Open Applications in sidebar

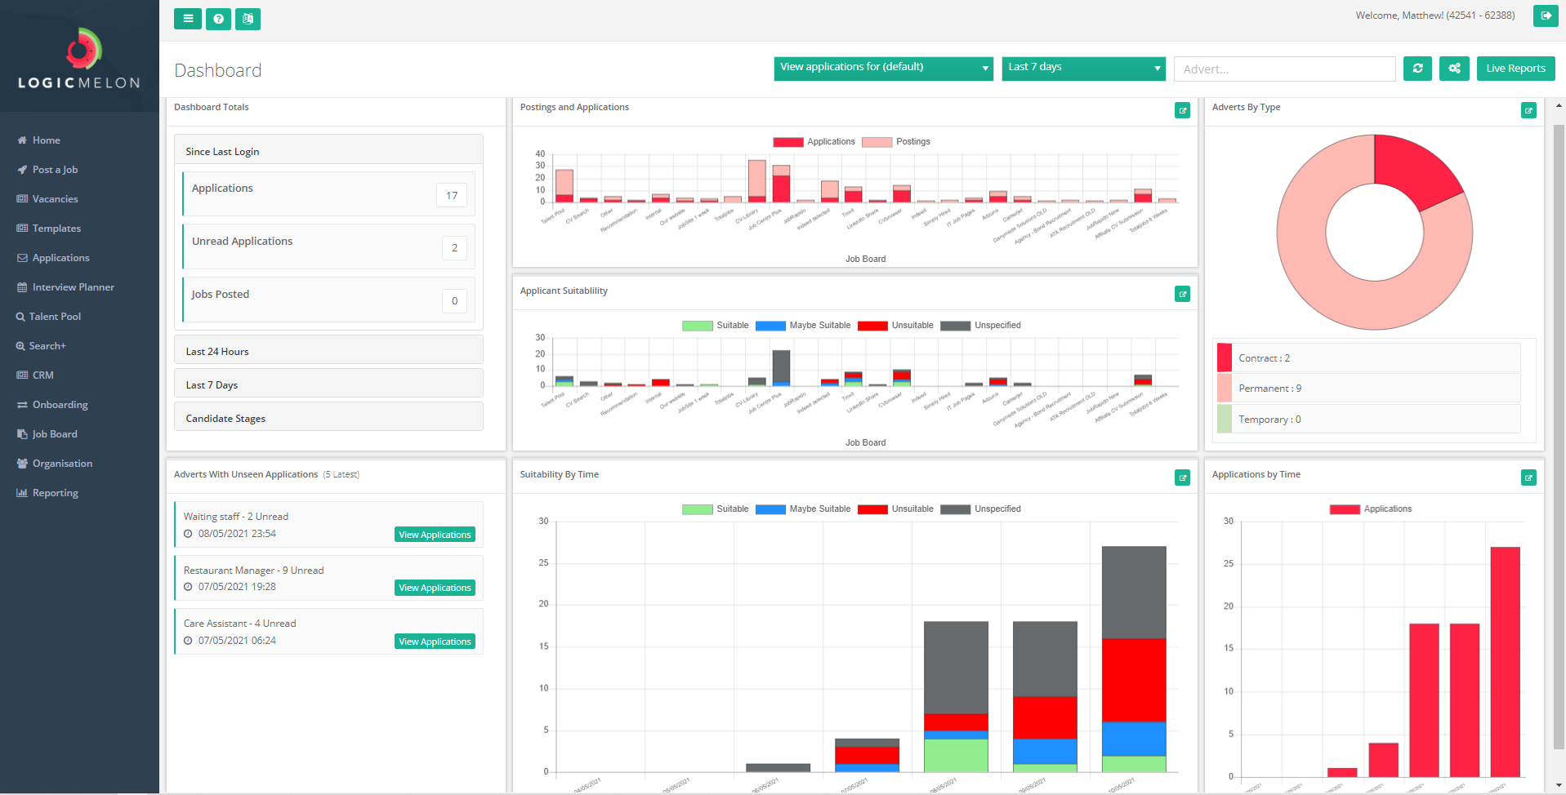click(53, 258)
